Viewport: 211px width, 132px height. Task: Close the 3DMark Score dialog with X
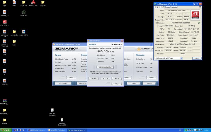[122, 41]
